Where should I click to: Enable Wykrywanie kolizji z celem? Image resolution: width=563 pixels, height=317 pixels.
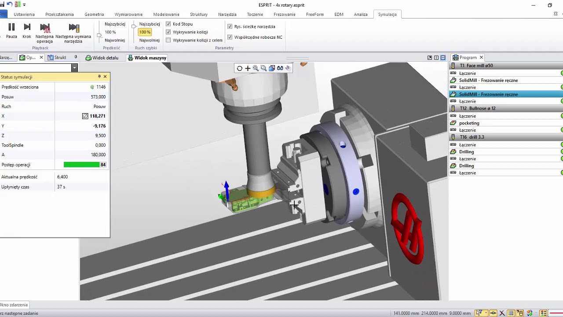(x=168, y=40)
